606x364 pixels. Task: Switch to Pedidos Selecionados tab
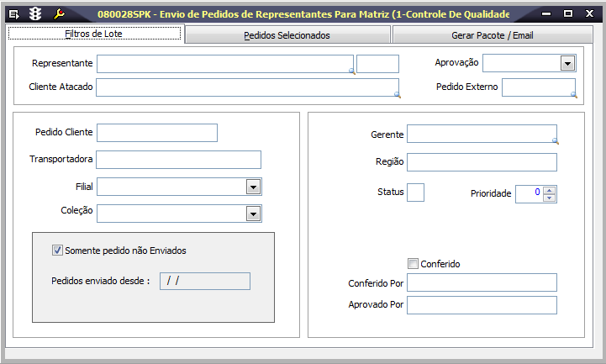[x=287, y=35]
